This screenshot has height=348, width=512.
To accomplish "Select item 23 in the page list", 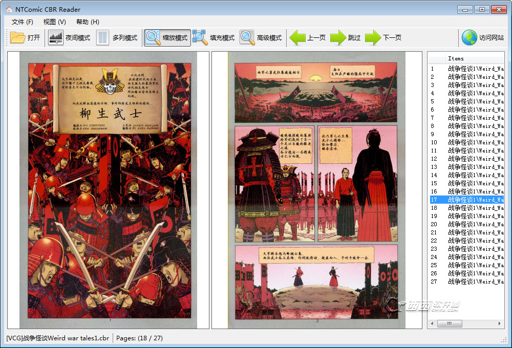I will [467, 249].
